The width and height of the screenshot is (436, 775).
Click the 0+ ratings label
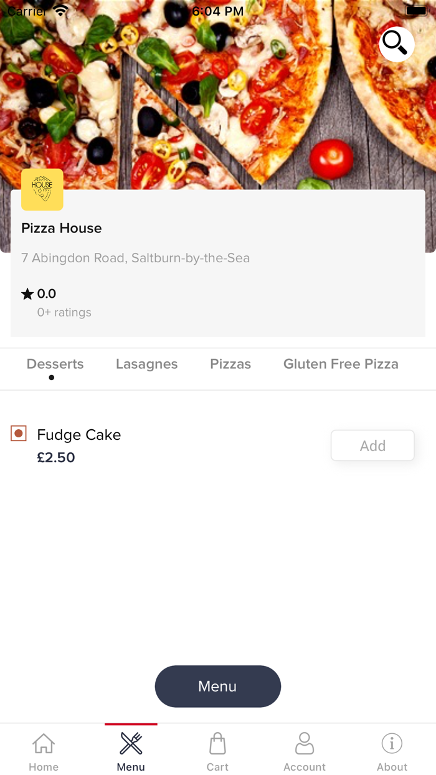coord(64,312)
